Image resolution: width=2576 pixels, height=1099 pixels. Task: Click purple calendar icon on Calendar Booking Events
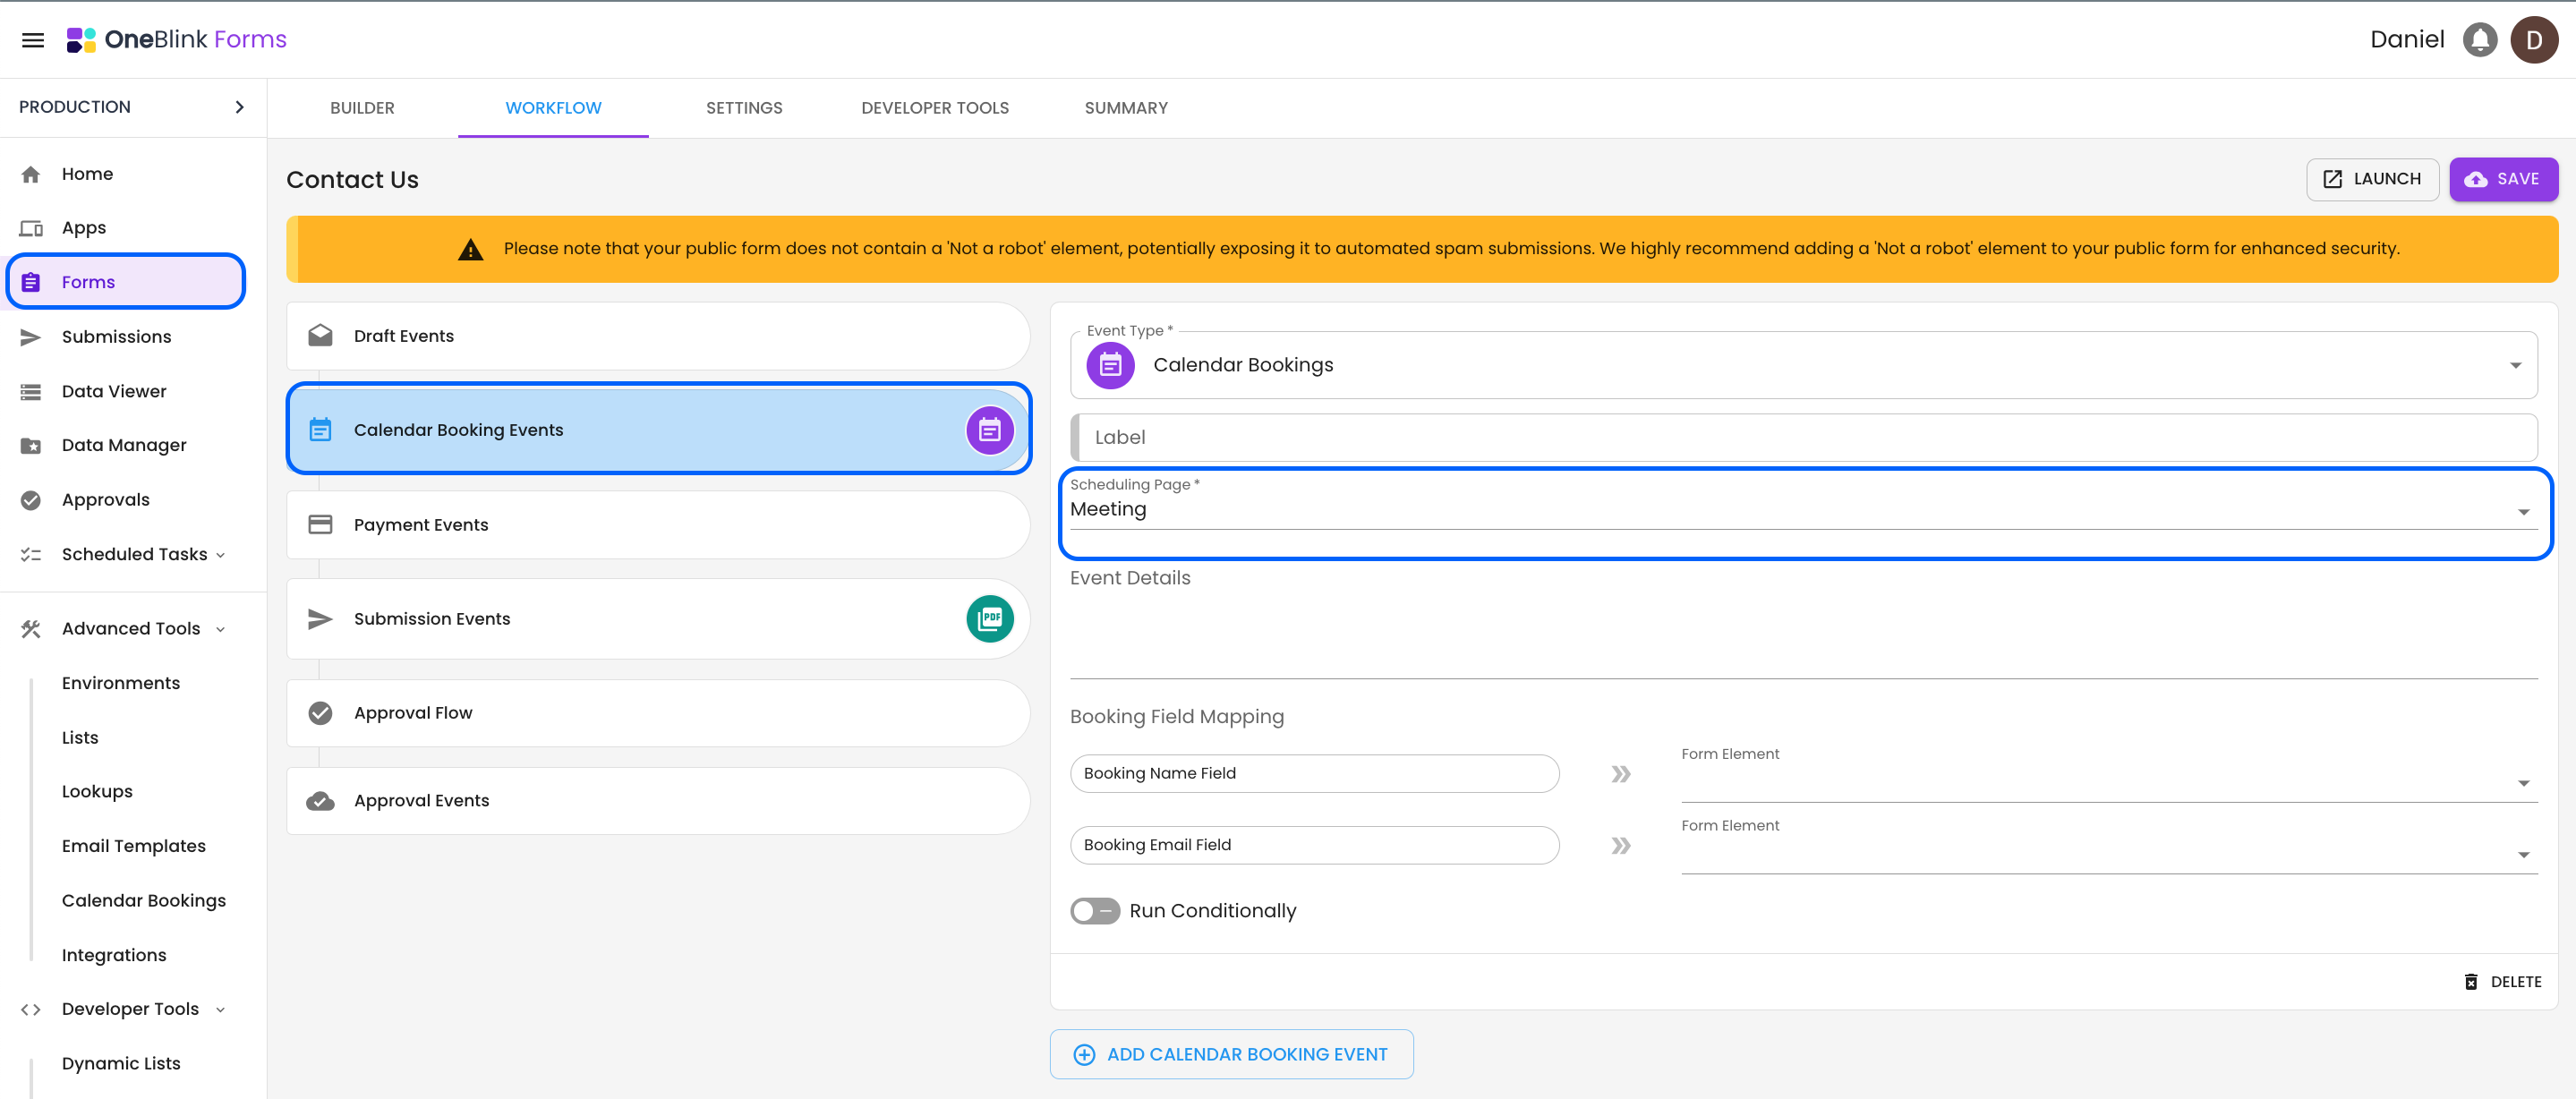pos(989,430)
